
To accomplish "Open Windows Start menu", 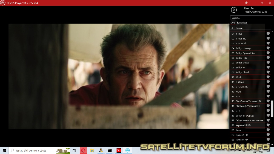I will pyautogui.click(x=4, y=150).
